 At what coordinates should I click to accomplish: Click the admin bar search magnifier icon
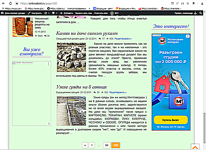click(200, 13)
